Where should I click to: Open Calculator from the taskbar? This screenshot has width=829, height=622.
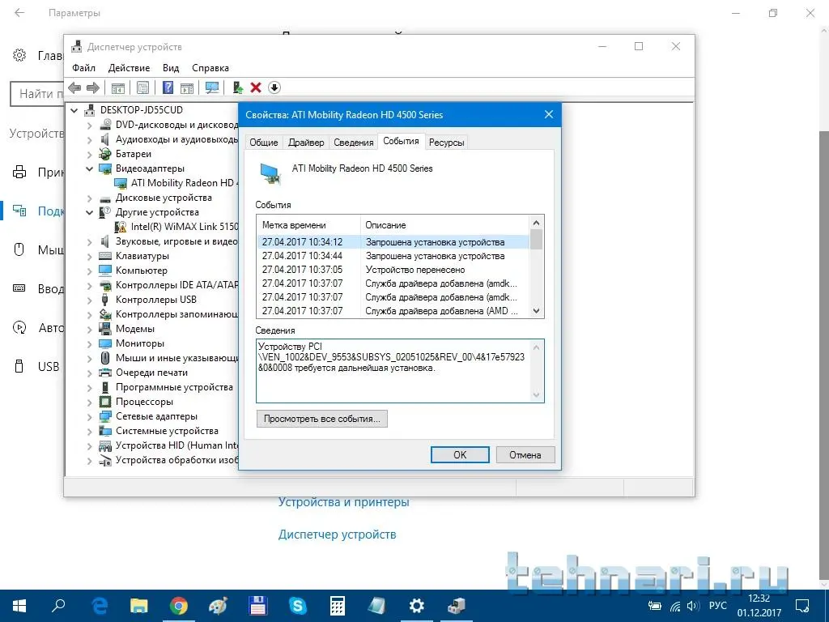[338, 605]
